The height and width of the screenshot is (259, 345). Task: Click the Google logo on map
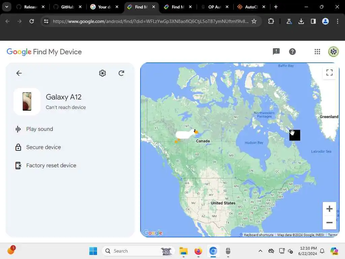pyautogui.click(x=153, y=233)
